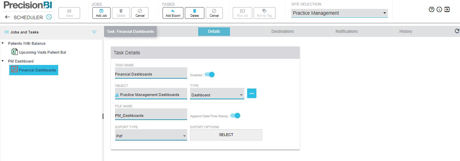Switch to the Destinations tab
This screenshot has height=161, width=460.
click(282, 31)
